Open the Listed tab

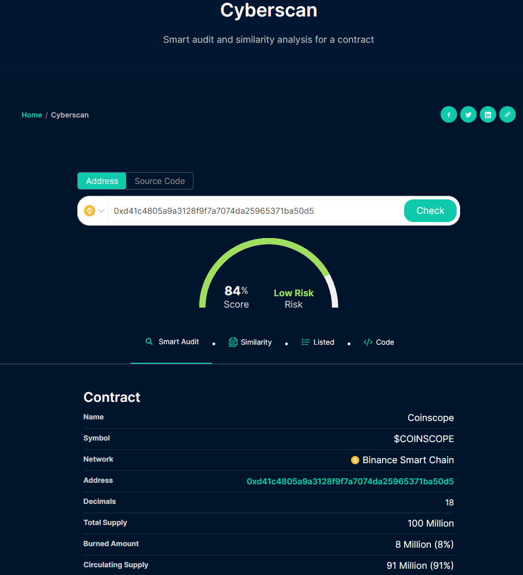point(323,342)
